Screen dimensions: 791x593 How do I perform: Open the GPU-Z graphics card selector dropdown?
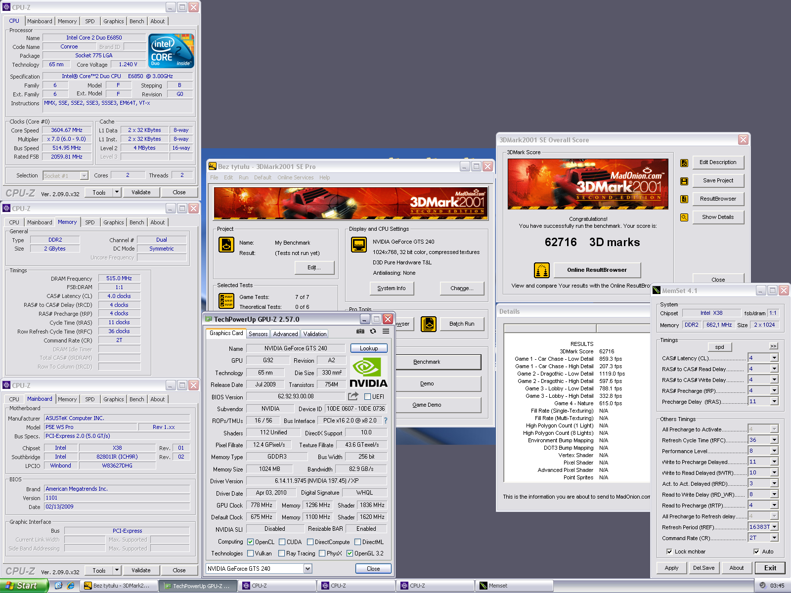pos(308,569)
